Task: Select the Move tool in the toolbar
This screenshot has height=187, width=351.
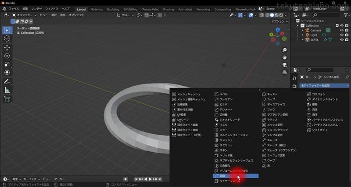Action: [x=7, y=48]
